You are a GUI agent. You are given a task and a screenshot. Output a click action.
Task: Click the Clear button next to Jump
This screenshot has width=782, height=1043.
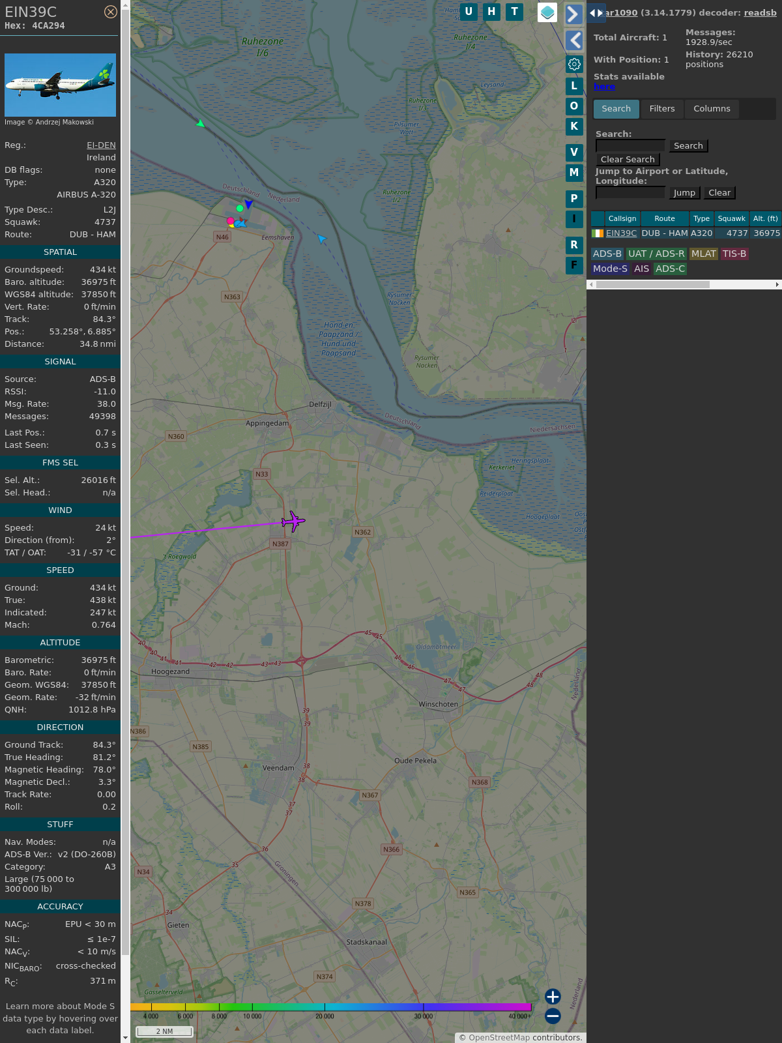pyautogui.click(x=719, y=193)
